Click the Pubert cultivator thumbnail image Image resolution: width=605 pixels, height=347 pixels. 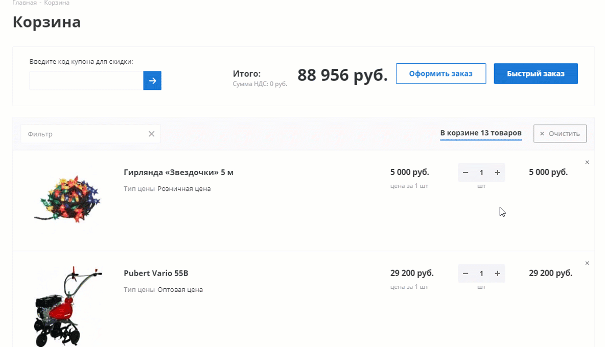[67, 306]
